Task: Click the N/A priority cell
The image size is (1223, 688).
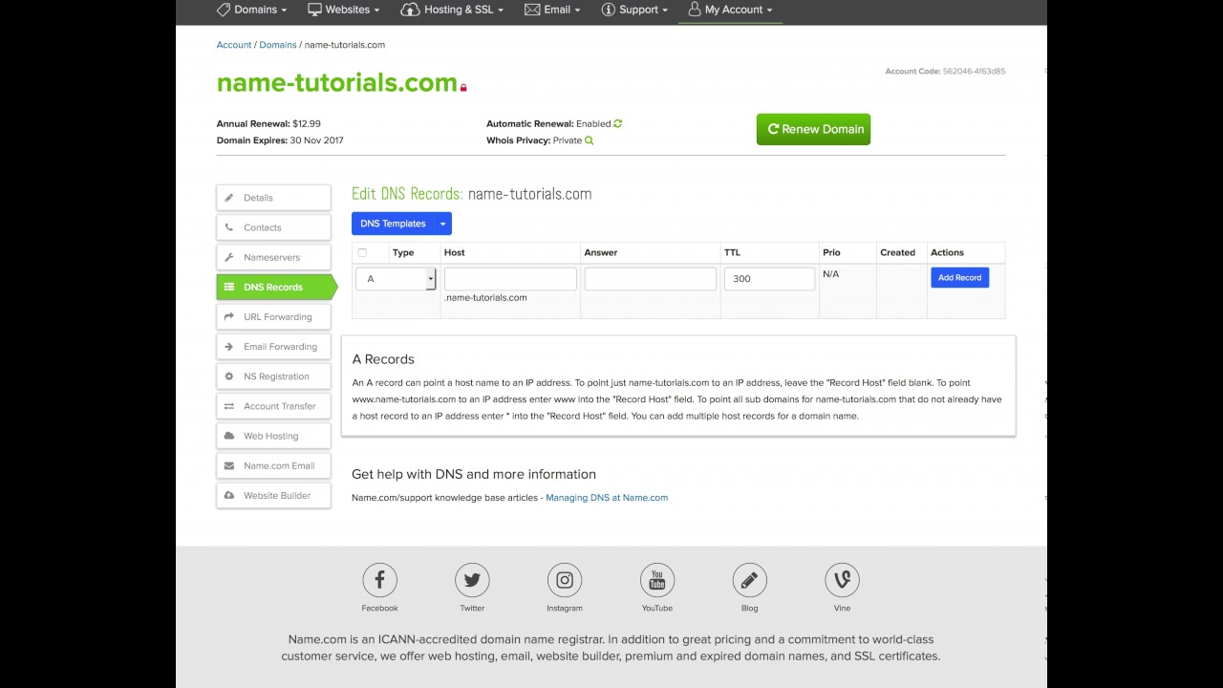Action: pos(830,274)
